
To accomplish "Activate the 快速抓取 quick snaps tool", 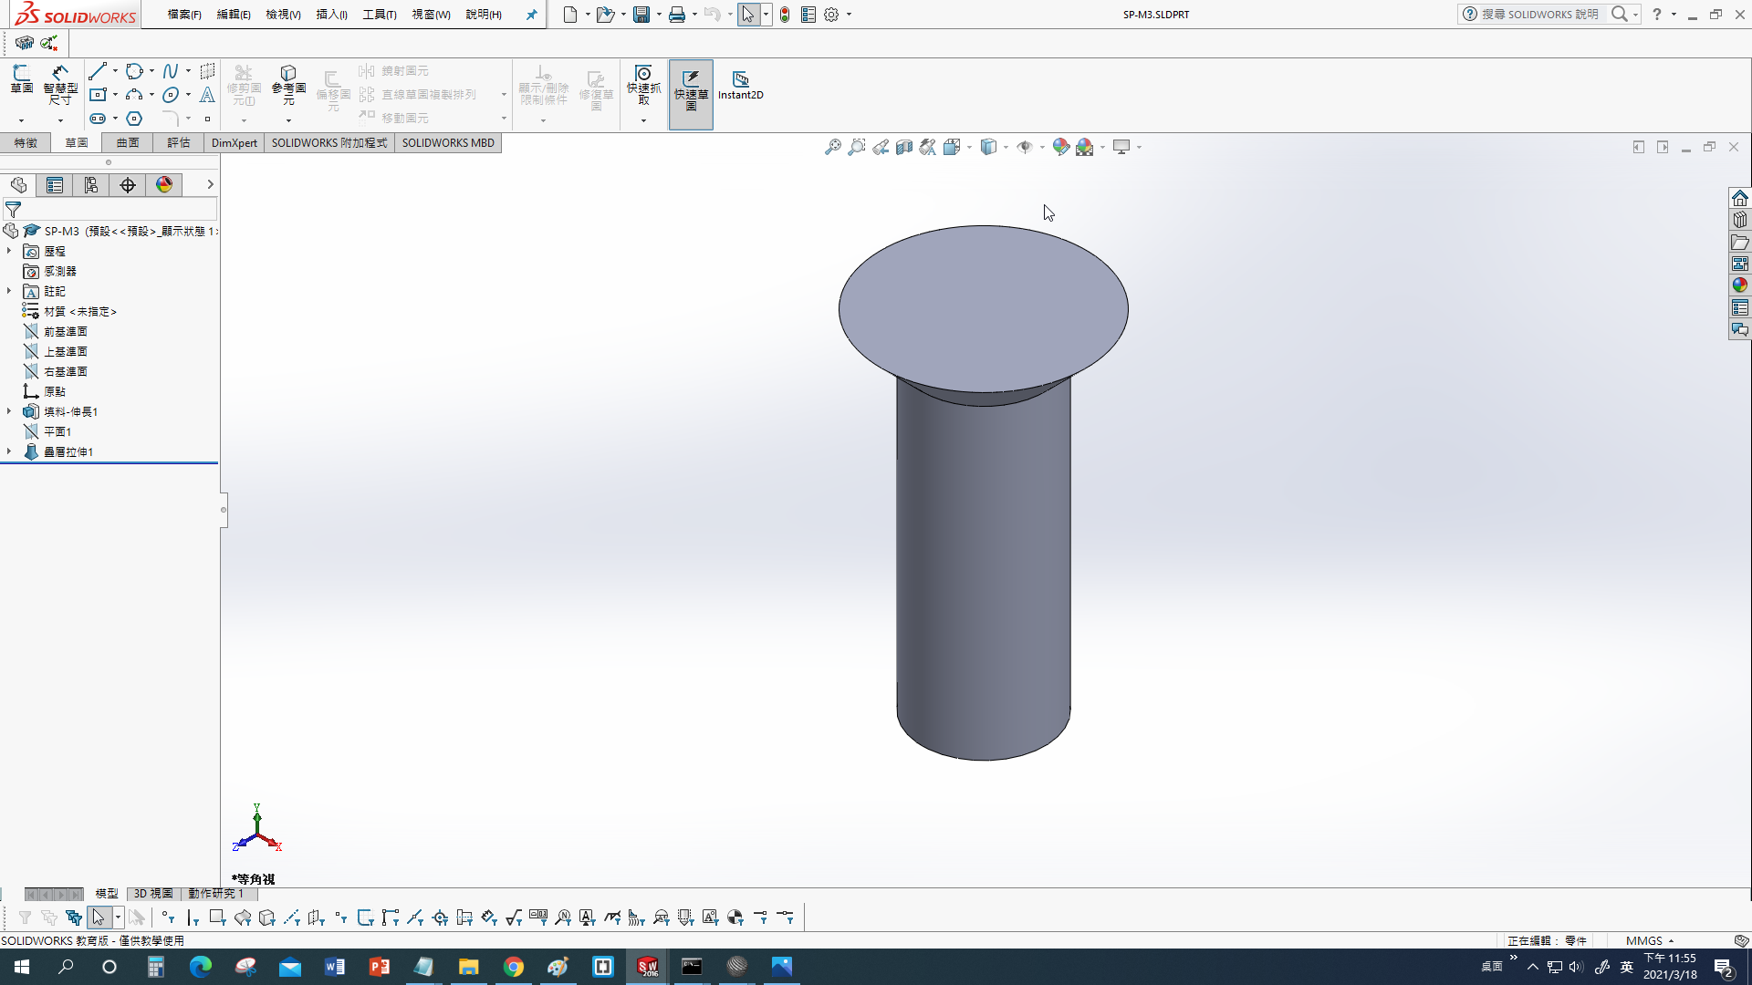I will pos(643,85).
